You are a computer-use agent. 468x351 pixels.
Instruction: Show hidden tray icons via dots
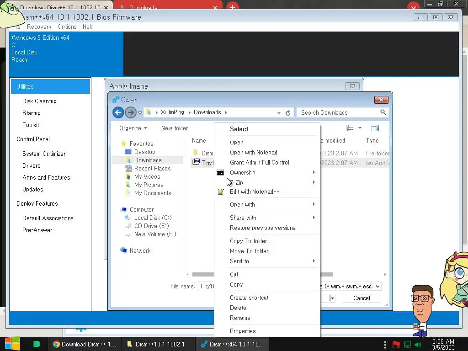385,345
